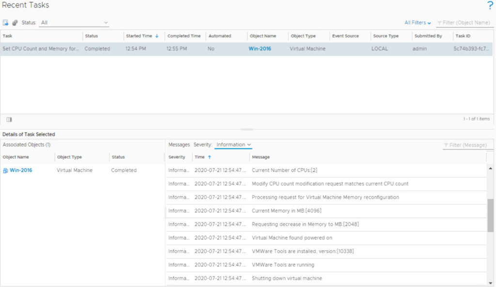
Task: Click the gears icon beside Status
Action: (15, 23)
